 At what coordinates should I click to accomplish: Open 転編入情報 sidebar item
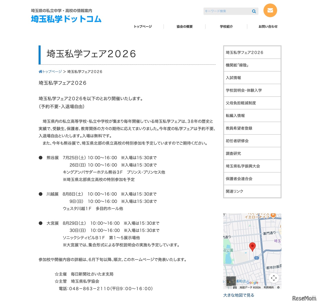(252, 116)
